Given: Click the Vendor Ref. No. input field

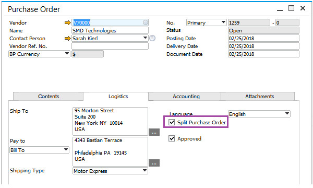Looking at the screenshot, I should click(110, 46).
